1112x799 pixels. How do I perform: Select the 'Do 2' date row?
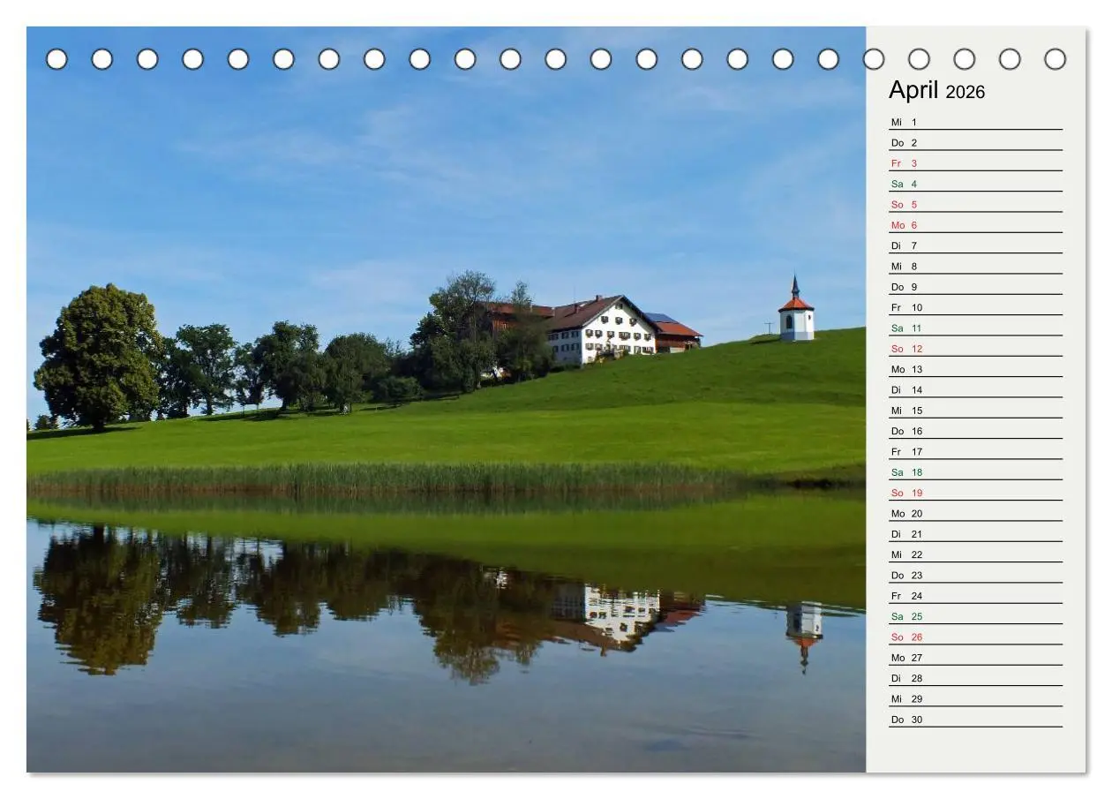pyautogui.click(x=975, y=142)
